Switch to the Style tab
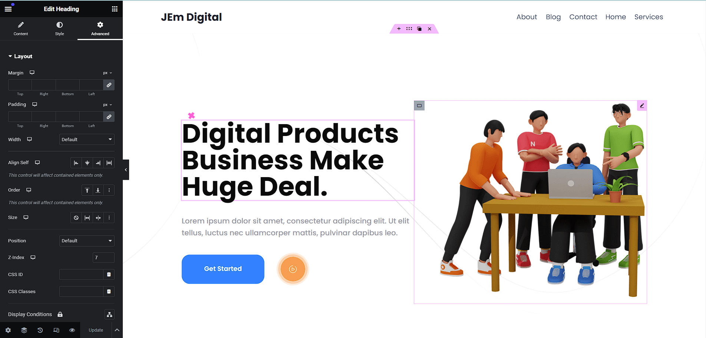 pos(60,29)
